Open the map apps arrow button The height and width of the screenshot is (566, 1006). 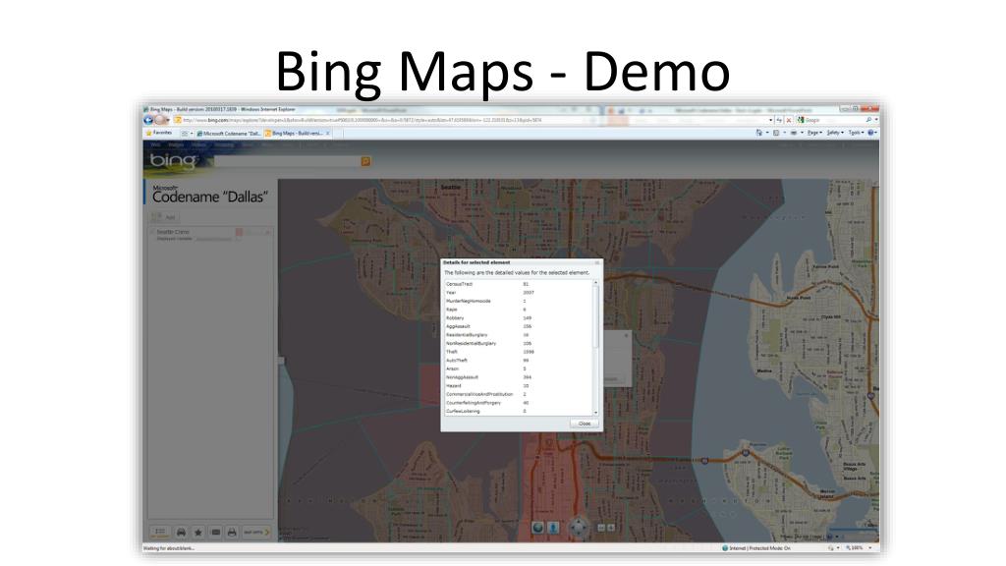[257, 532]
